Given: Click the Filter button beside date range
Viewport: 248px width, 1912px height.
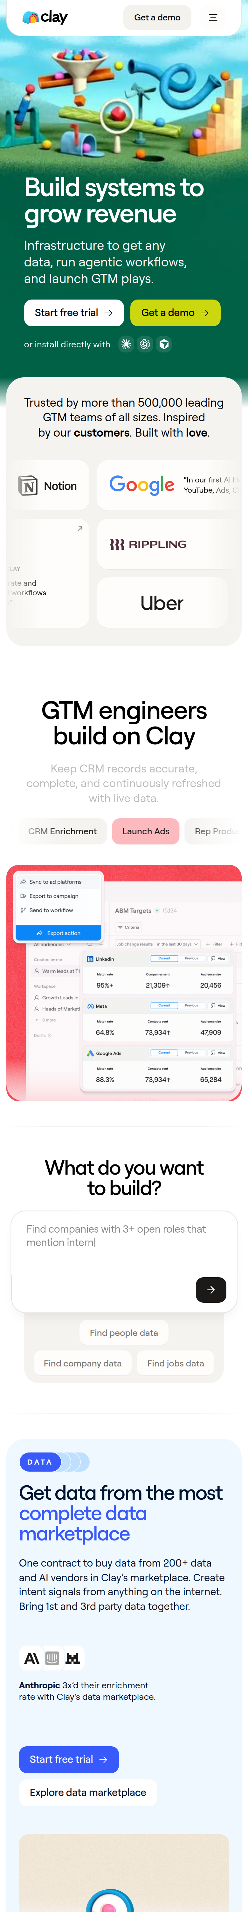Looking at the screenshot, I should (x=214, y=944).
